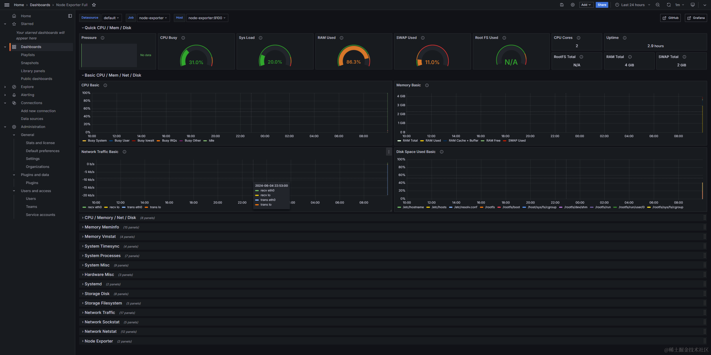Show info for Network Traffic Basic panel
This screenshot has width=711, height=355.
click(x=124, y=152)
